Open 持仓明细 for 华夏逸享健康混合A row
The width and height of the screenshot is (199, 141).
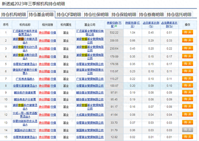pos(44,137)
